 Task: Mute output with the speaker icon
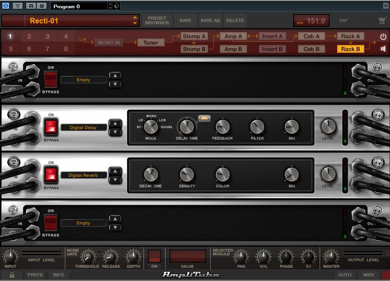(383, 49)
